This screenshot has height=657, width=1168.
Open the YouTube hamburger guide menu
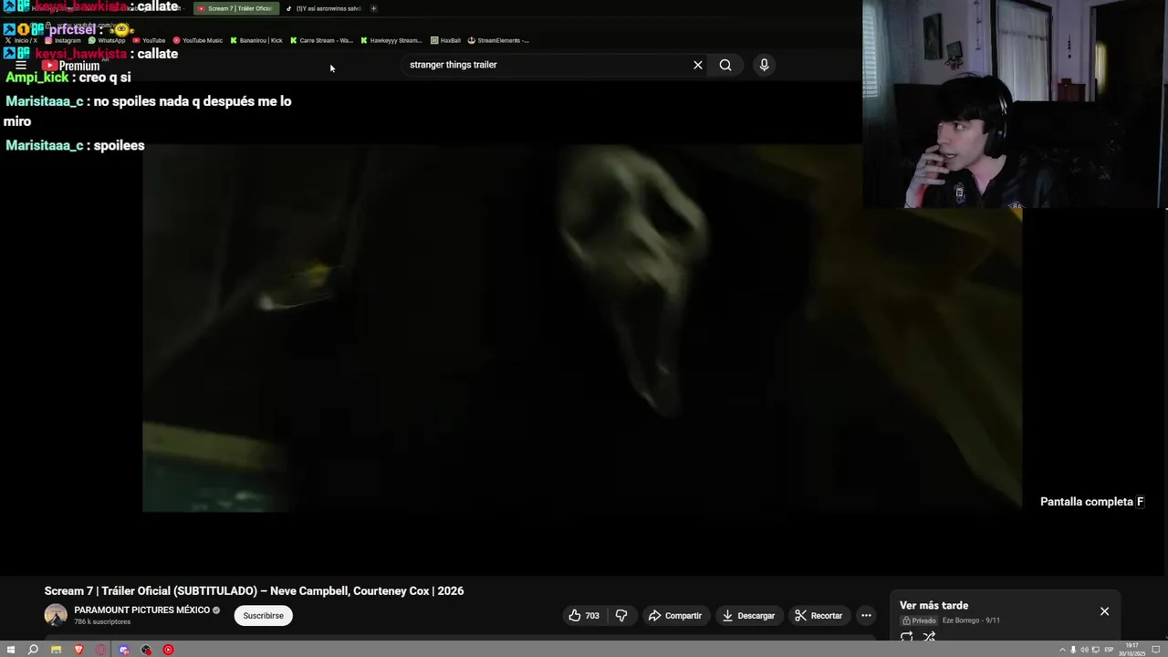[21, 66]
